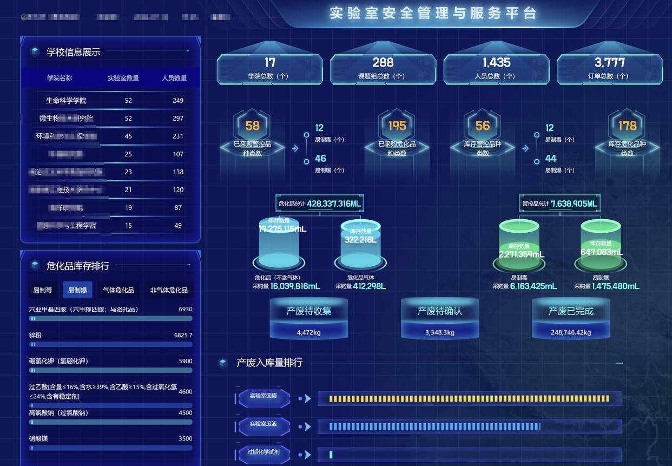Click the cube icon beside 学校信息展示
The height and width of the screenshot is (466, 672).
click(35, 52)
